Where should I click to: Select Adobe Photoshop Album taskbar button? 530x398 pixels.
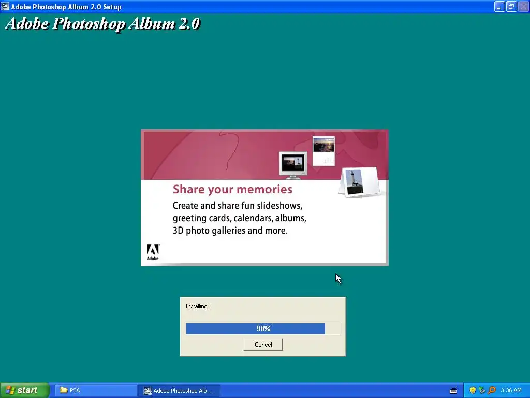(179, 391)
